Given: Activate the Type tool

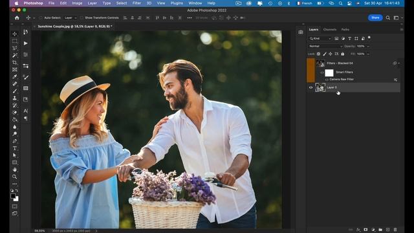Looking at the screenshot, I should point(15,148).
